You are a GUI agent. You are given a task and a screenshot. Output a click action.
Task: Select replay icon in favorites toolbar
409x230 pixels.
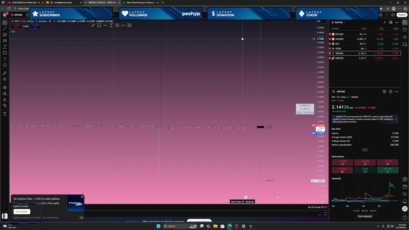[117, 25]
